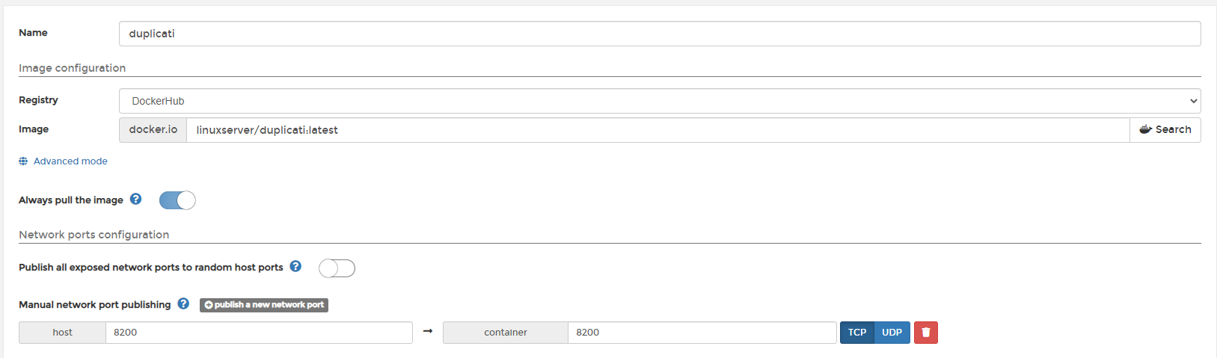Viewport: 1217px width, 358px height.
Task: Click the plus icon on publish new port
Action: pos(209,305)
